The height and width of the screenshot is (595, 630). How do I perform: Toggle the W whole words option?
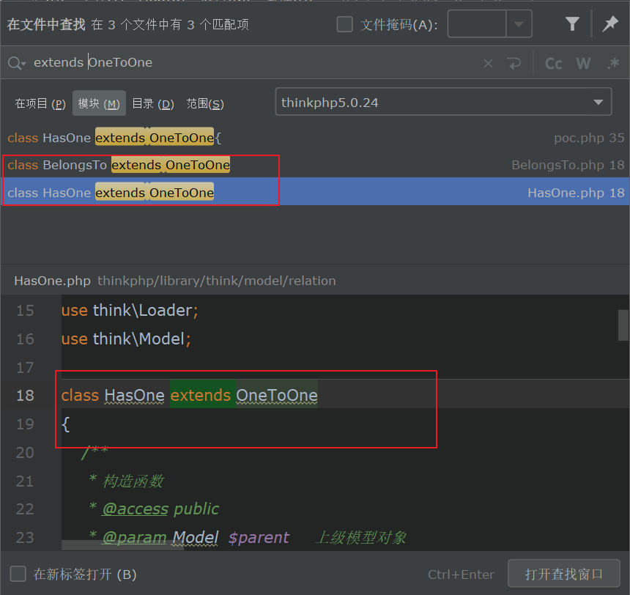click(583, 64)
